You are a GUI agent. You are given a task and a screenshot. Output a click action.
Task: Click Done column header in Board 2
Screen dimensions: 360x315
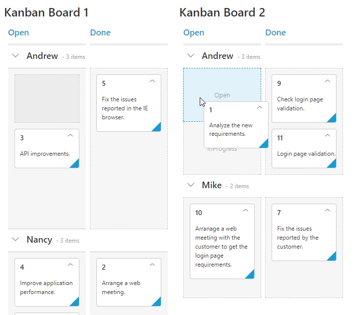coord(276,33)
